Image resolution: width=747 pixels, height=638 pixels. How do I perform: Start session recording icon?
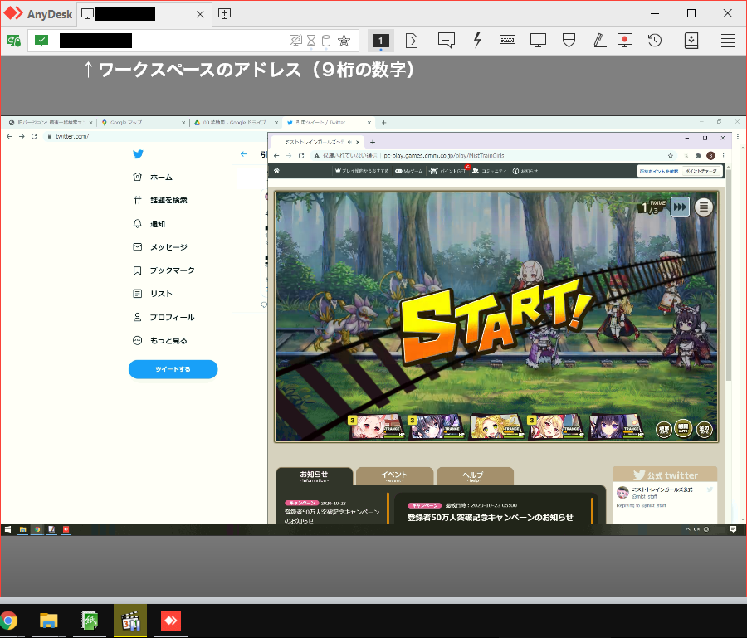[625, 40]
